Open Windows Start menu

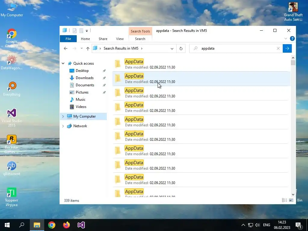[x=7, y=225]
